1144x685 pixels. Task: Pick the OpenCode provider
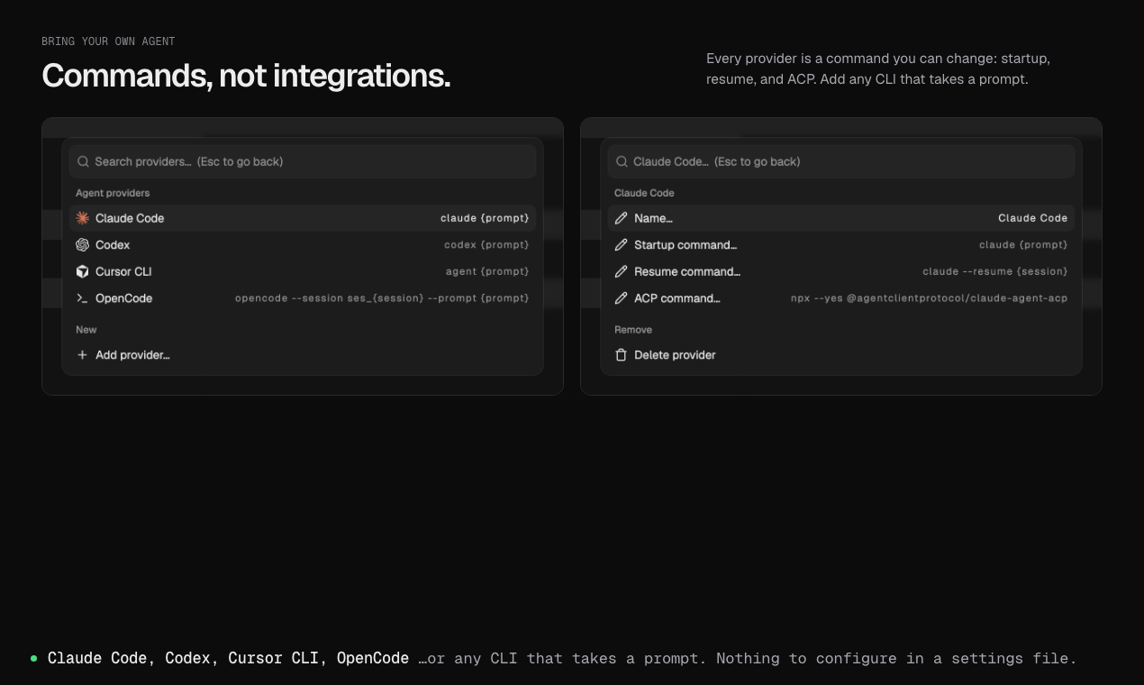tap(303, 298)
